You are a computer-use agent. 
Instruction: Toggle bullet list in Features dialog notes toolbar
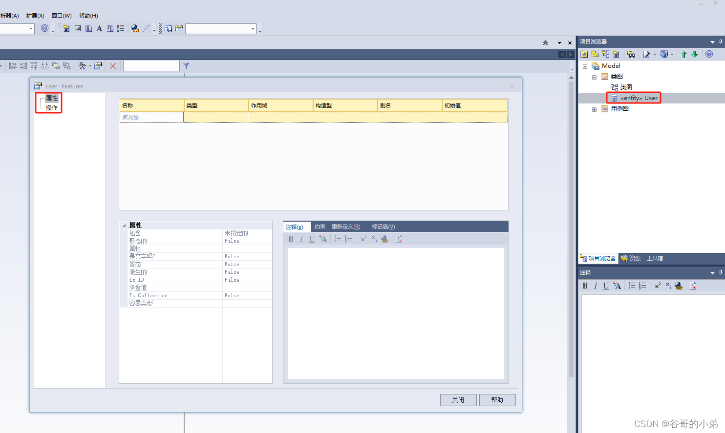click(338, 239)
